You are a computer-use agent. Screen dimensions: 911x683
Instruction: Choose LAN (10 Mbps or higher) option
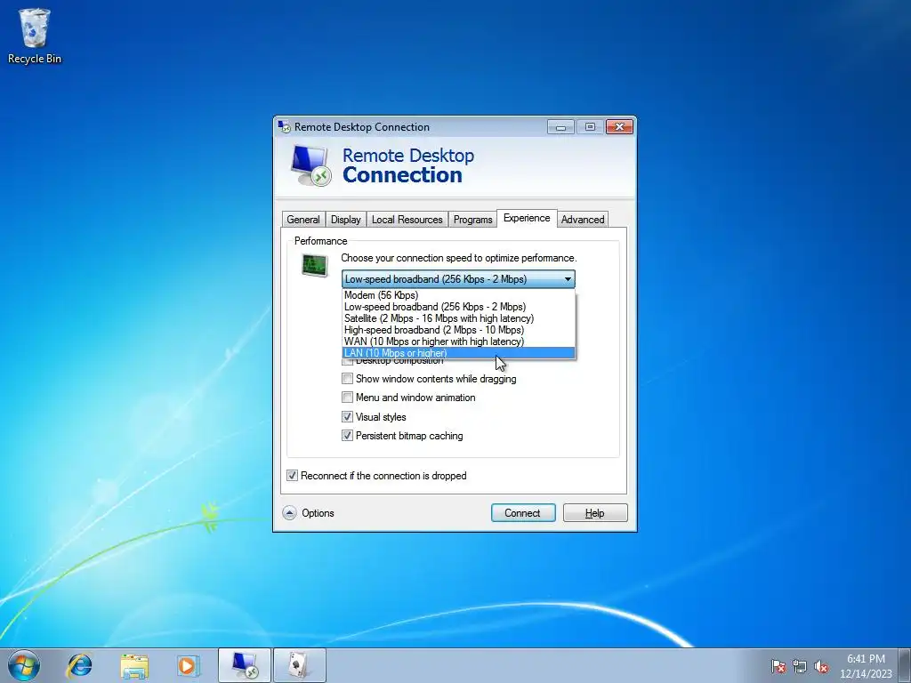coord(459,353)
